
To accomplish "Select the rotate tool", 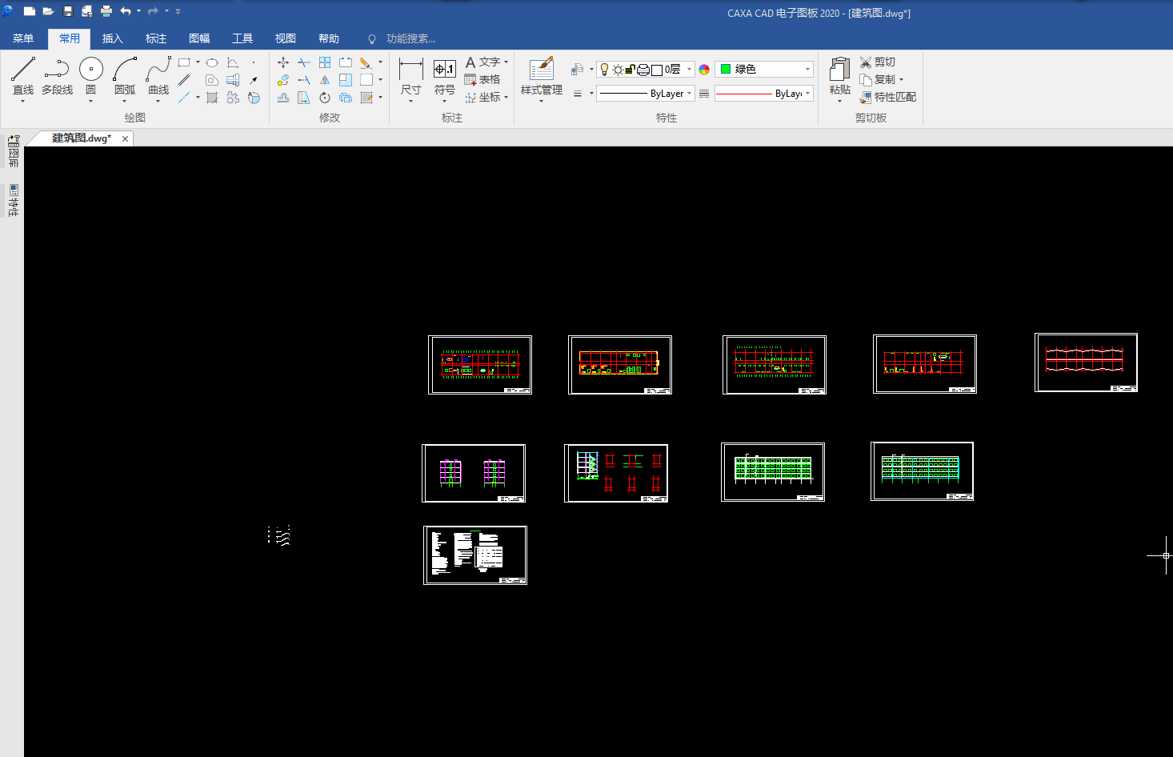I will click(x=325, y=98).
